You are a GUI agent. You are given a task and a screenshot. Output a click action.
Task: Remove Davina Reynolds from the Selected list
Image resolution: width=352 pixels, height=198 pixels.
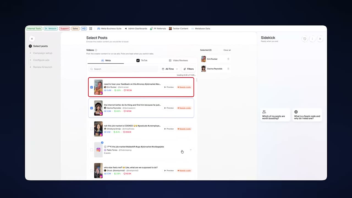click(x=228, y=69)
